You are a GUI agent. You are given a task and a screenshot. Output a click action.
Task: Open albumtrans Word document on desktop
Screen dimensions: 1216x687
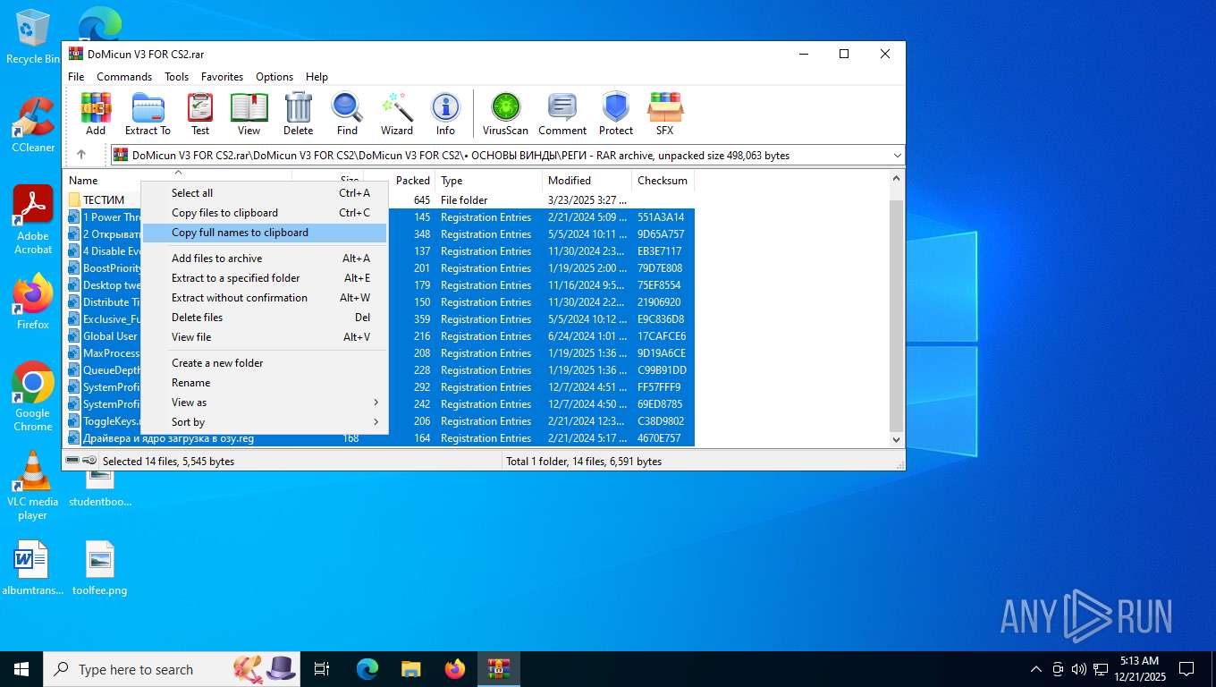33,568
